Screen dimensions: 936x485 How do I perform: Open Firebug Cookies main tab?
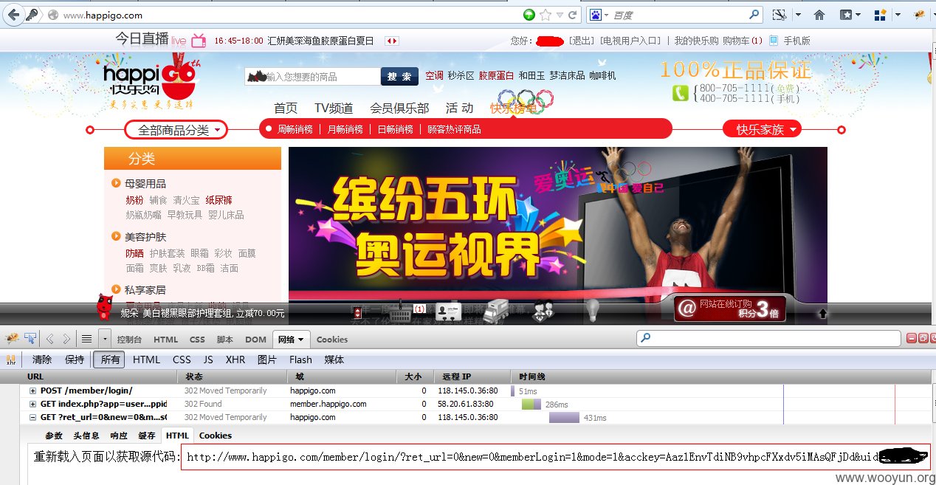pyautogui.click(x=332, y=340)
